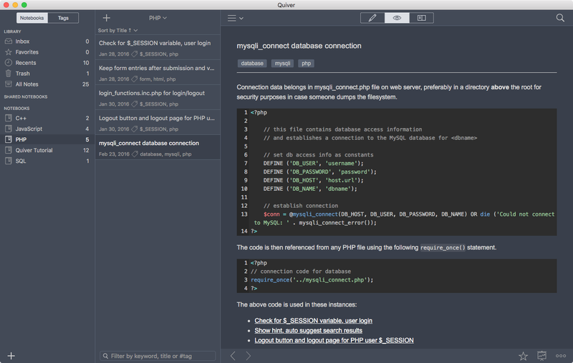Switch to the Tags tab
573x363 pixels.
point(63,18)
